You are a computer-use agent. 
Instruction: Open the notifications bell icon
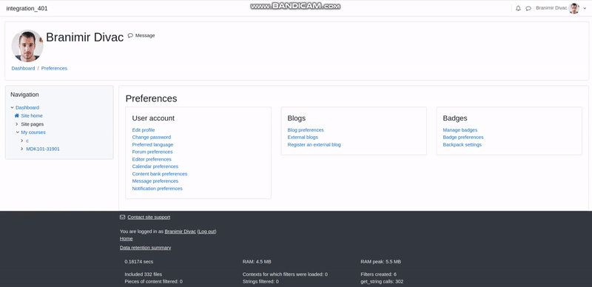(518, 8)
